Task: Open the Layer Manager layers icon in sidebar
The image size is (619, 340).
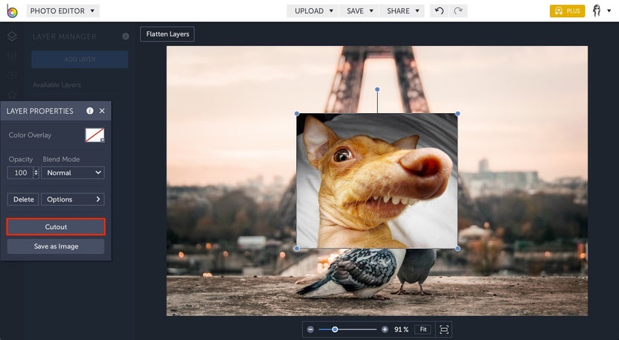Action: pos(11,36)
